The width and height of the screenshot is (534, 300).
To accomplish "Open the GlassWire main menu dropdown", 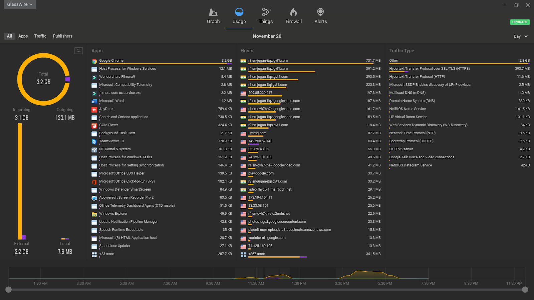I will click(x=20, y=4).
